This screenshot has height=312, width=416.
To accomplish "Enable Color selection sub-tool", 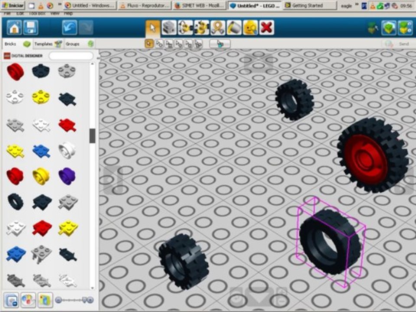I will pos(179,44).
